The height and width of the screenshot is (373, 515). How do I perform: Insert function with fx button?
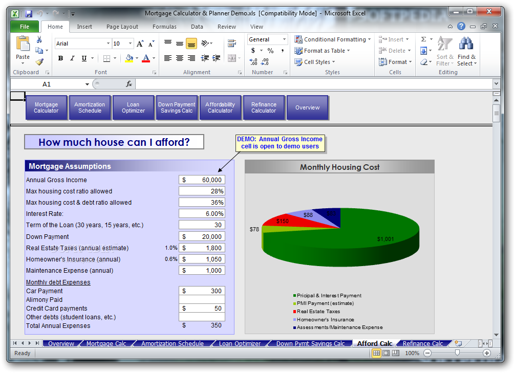click(129, 84)
